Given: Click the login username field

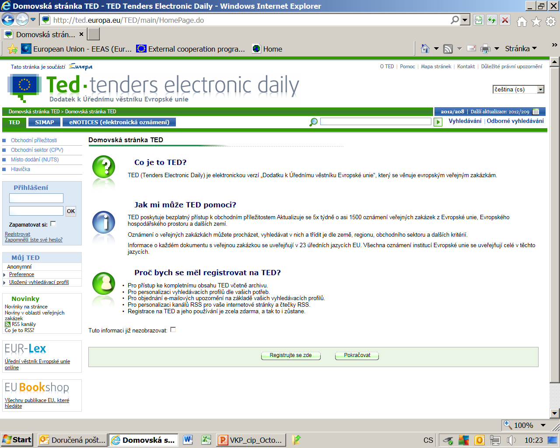Looking at the screenshot, I should point(36,198).
